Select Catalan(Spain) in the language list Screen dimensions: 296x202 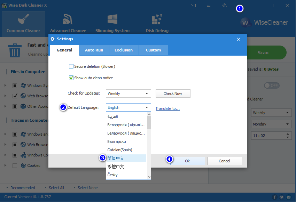pyautogui.click(x=126, y=150)
